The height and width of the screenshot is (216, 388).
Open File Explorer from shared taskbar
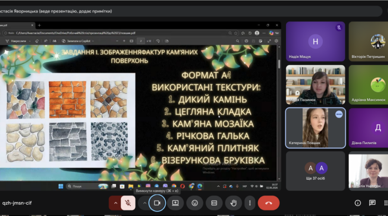pyautogui.click(x=131, y=186)
